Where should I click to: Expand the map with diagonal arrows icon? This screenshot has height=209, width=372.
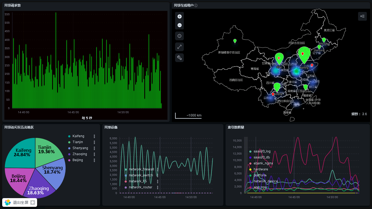pos(179,47)
